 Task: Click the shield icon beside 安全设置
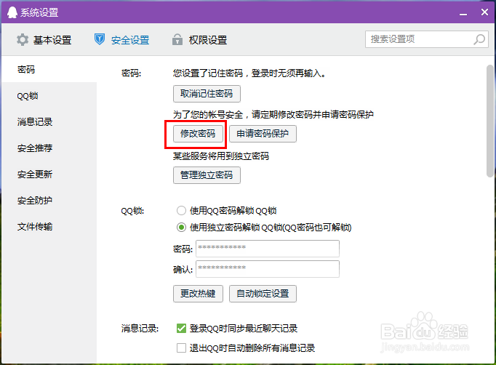coord(100,39)
